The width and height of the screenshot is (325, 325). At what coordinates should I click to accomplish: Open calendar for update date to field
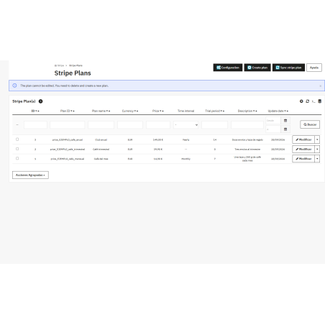point(285,129)
